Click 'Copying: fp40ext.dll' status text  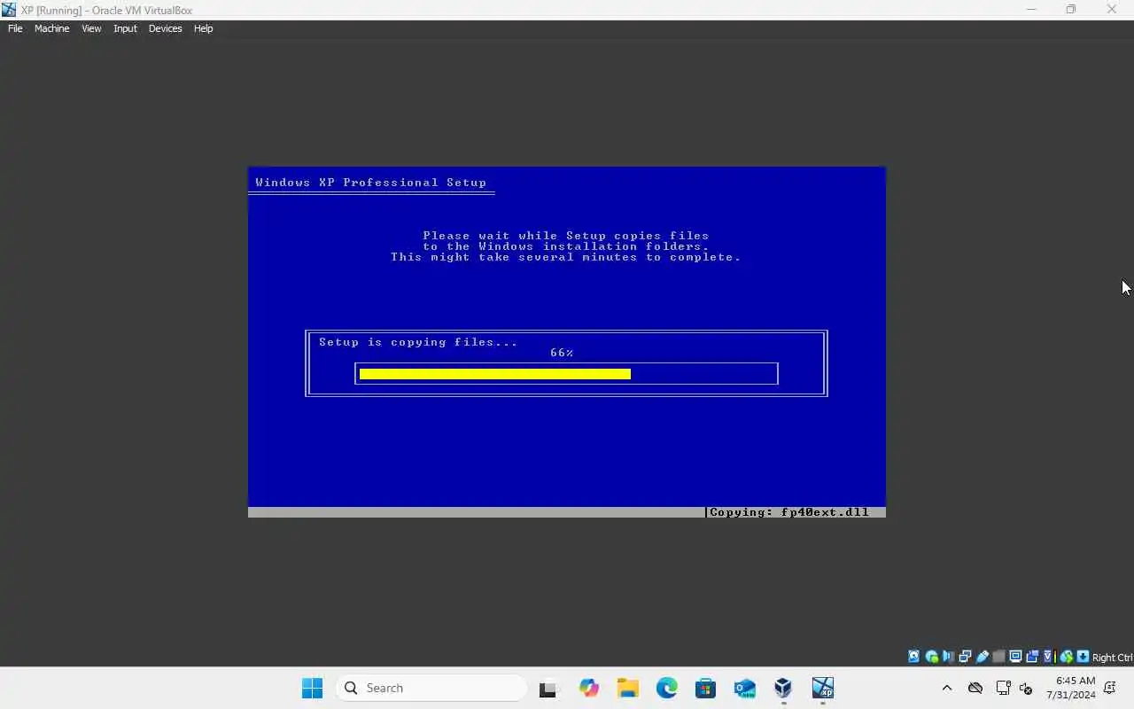click(789, 512)
